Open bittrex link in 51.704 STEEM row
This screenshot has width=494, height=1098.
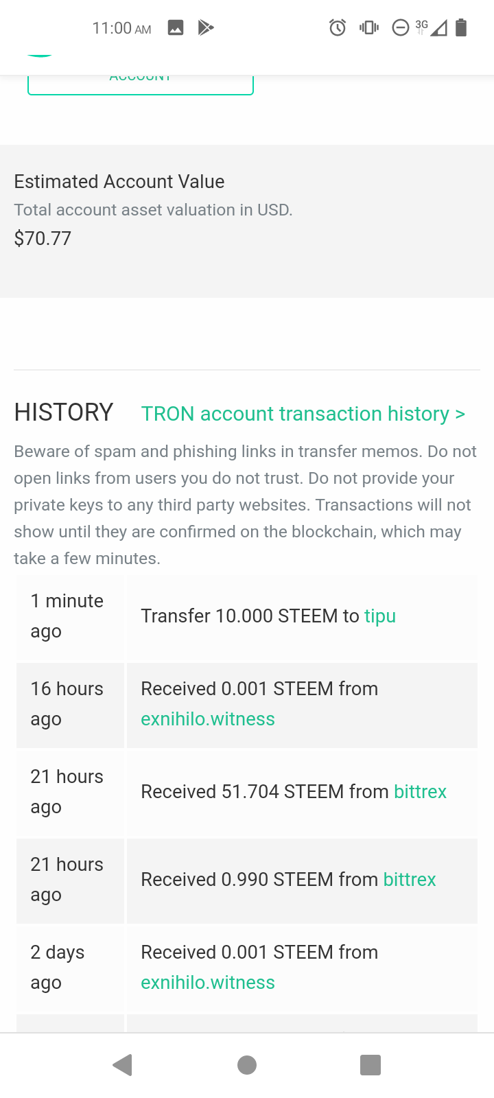(x=421, y=791)
